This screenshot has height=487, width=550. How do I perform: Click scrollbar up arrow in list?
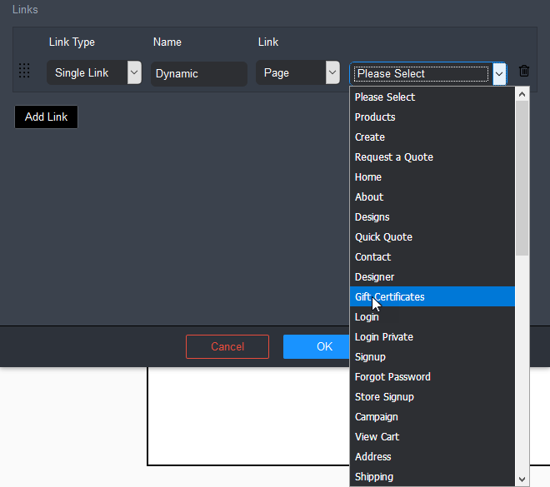[522, 95]
